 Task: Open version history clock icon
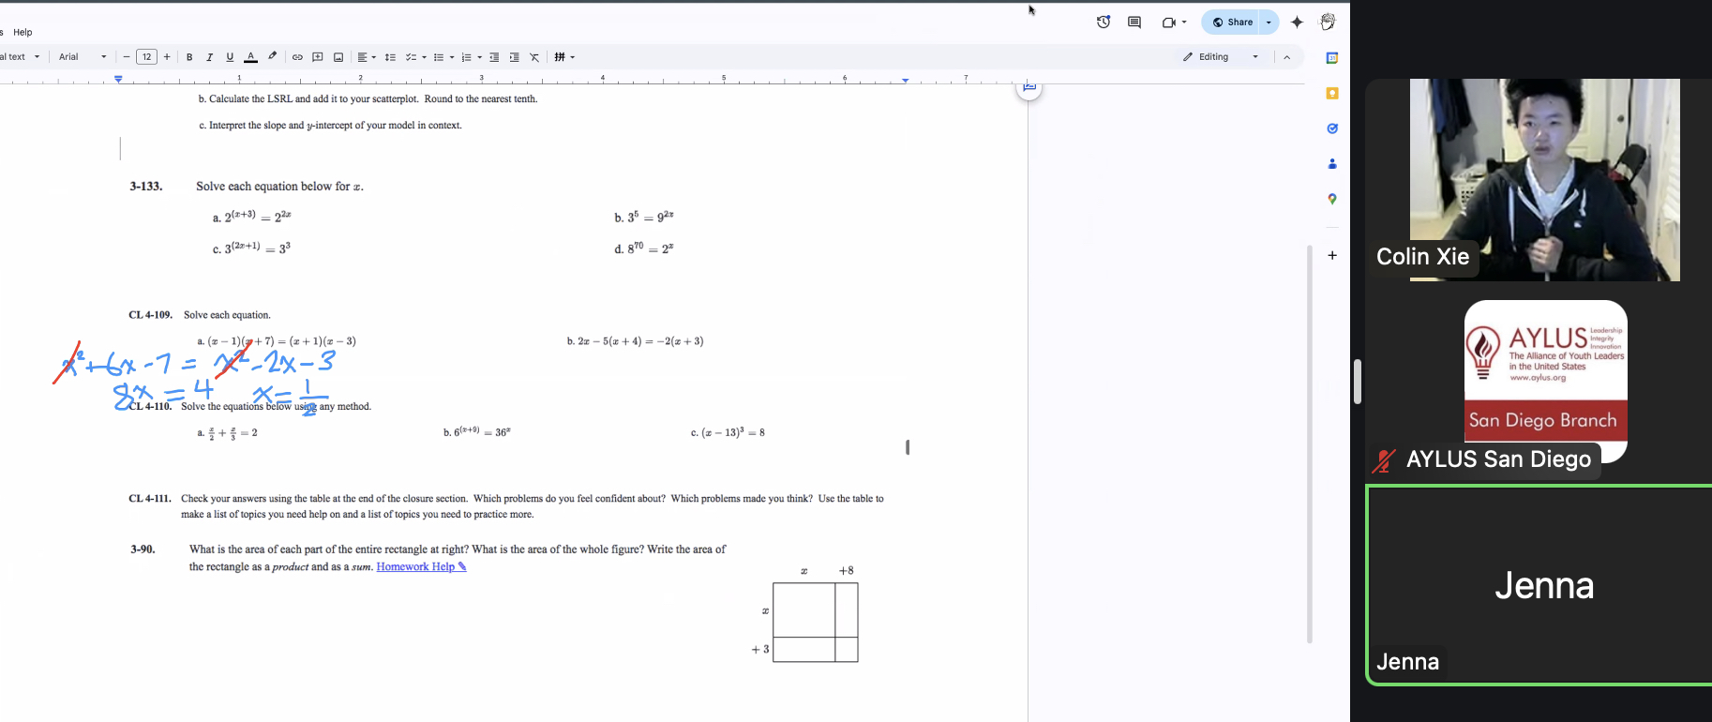[x=1104, y=23]
